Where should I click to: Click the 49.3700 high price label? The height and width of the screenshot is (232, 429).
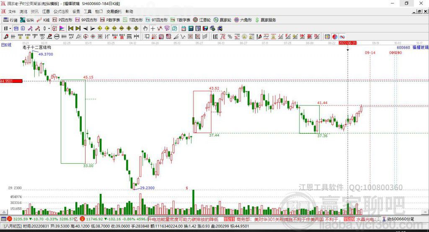coord(46,54)
